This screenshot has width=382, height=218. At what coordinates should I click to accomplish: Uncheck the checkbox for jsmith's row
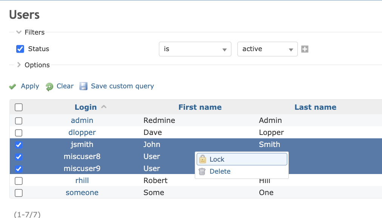[18, 145]
